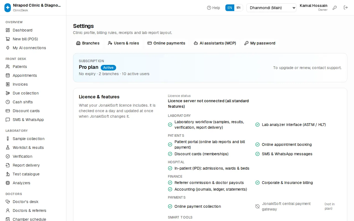Screen dimensions: 354x221
Task: Switch language to Bangla (বাং)
Action: point(238,8)
